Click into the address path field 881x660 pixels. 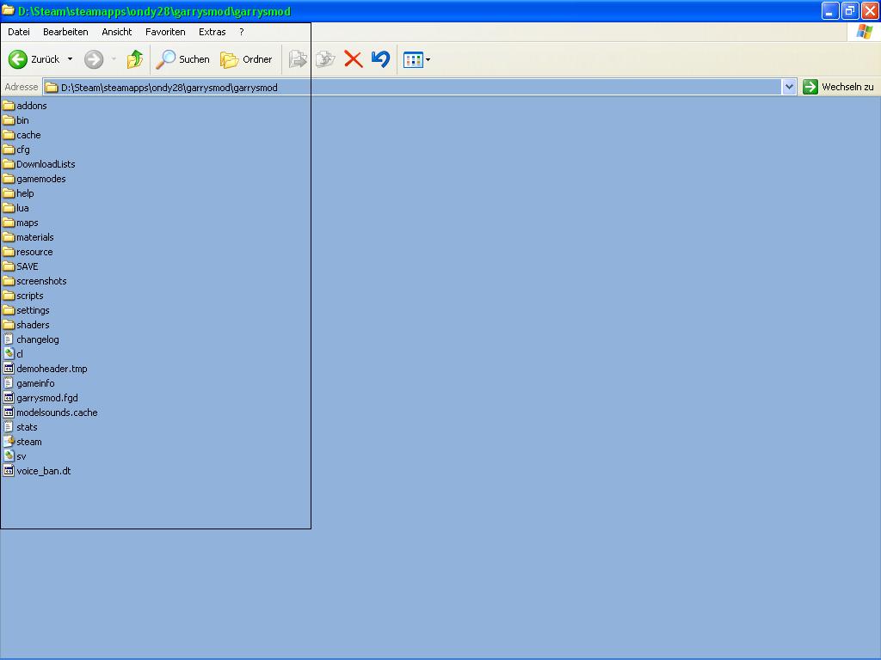point(413,87)
